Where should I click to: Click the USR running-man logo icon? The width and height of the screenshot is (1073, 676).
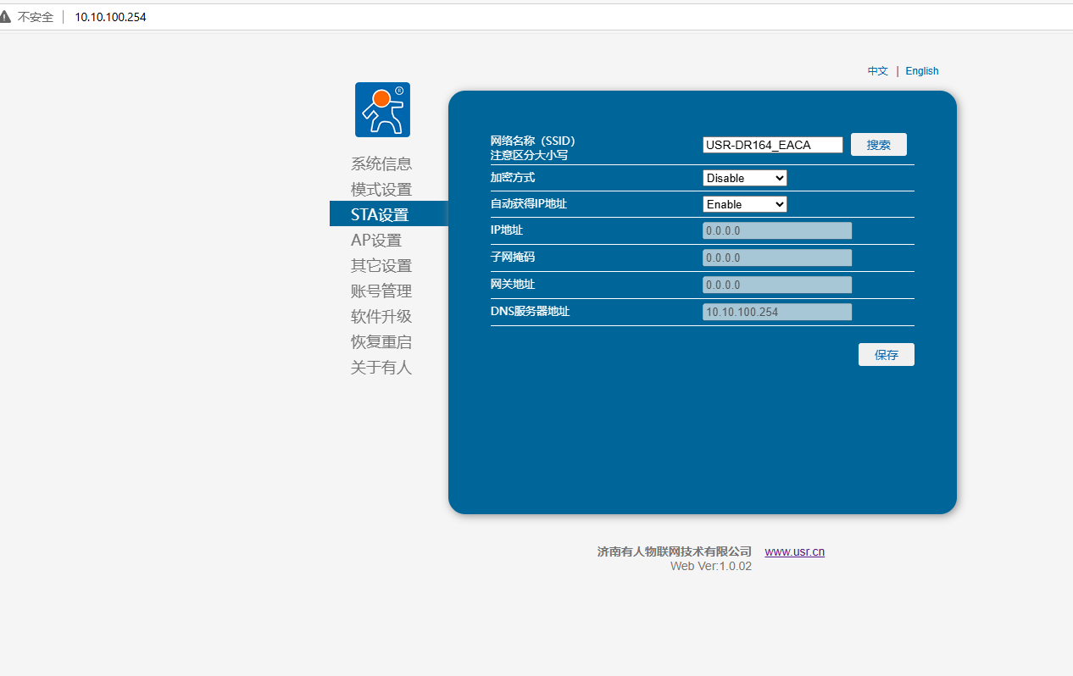pos(382,109)
